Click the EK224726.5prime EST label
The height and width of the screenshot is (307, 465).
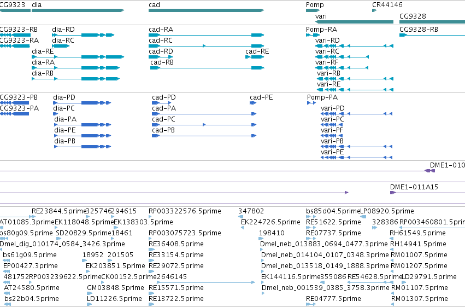click(x=271, y=222)
